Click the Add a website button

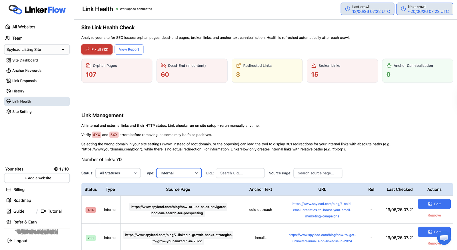[x=37, y=178]
